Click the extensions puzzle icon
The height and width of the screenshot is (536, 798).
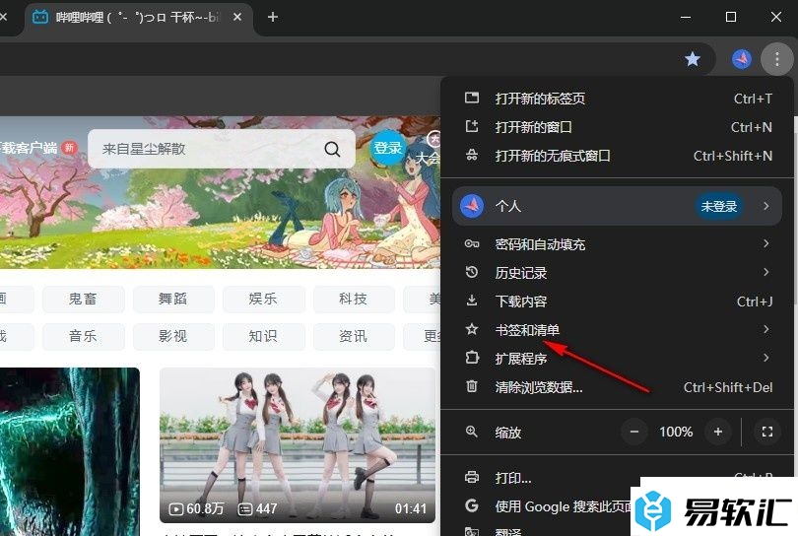472,358
